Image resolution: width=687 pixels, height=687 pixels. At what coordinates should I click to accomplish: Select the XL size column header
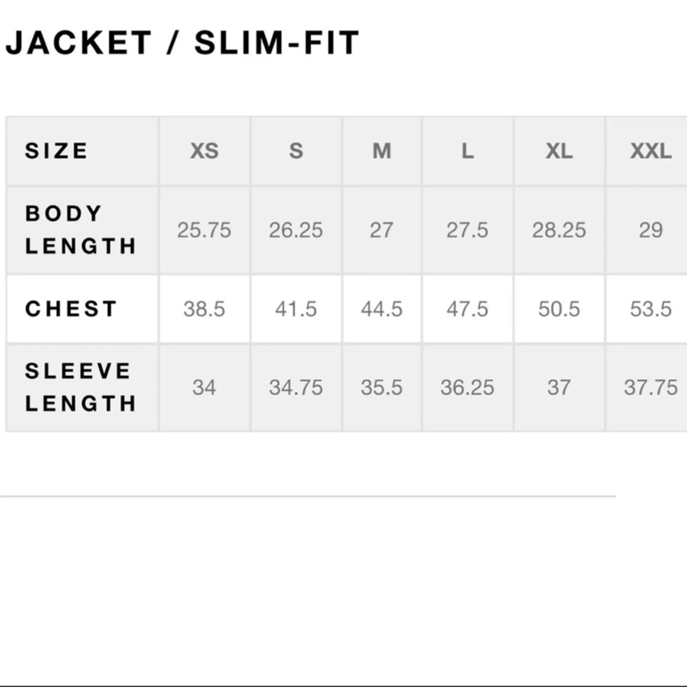coord(559,151)
